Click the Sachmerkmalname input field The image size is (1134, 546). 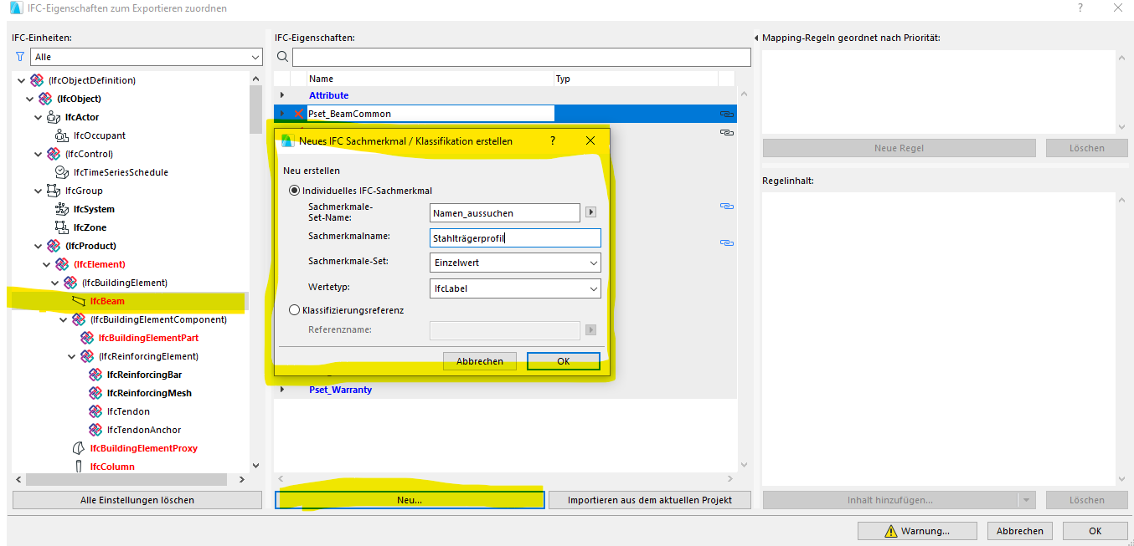pyautogui.click(x=515, y=238)
